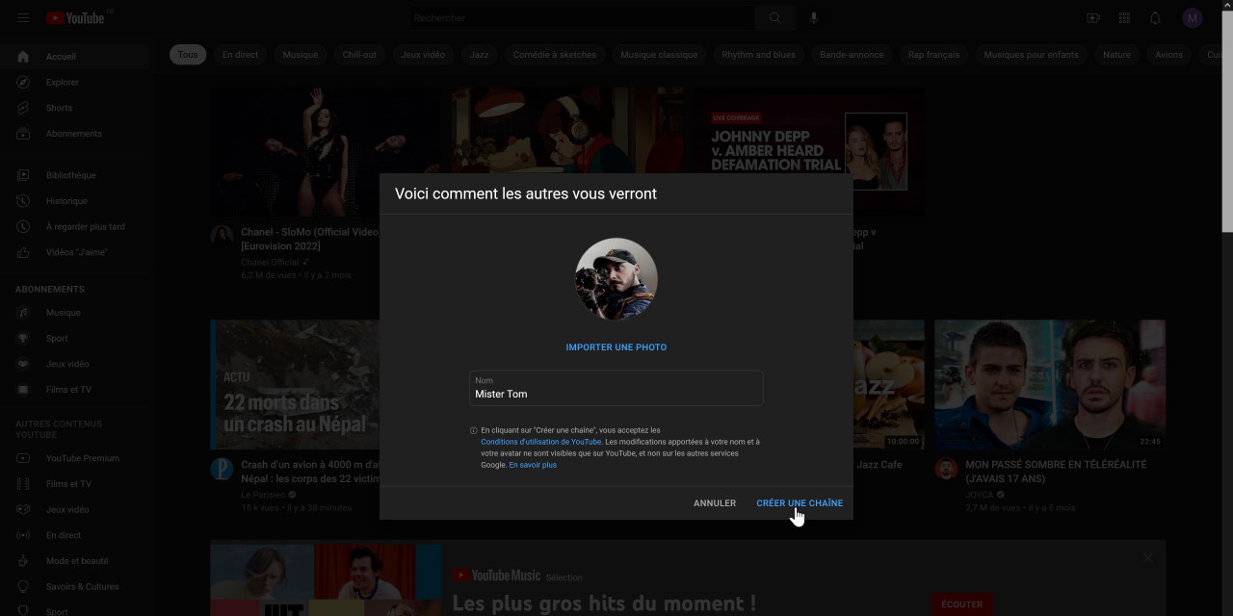
Task: Activate voice search microphone icon
Action: tap(814, 18)
